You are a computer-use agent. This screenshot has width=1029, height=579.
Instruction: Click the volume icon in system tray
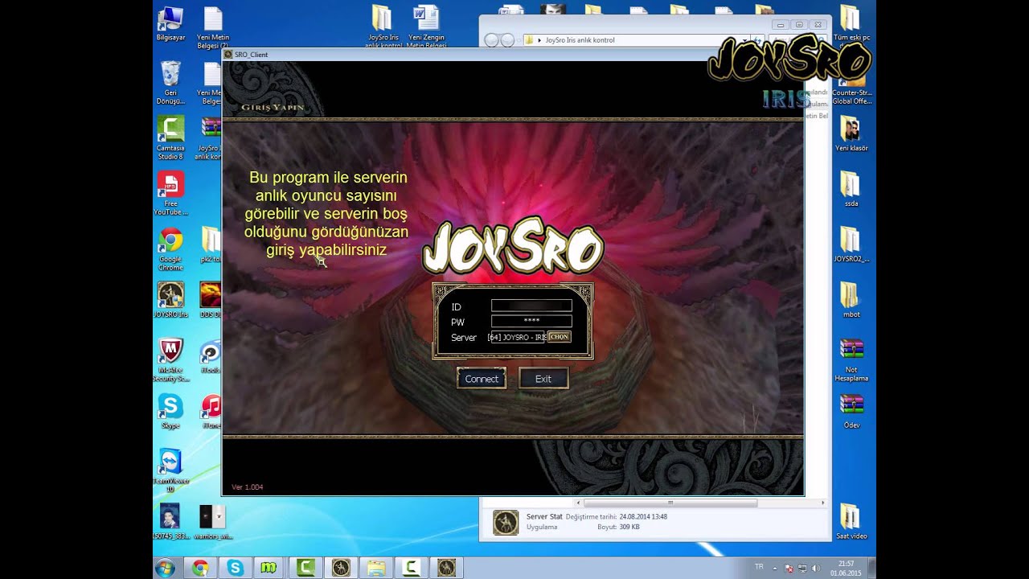coord(816,568)
